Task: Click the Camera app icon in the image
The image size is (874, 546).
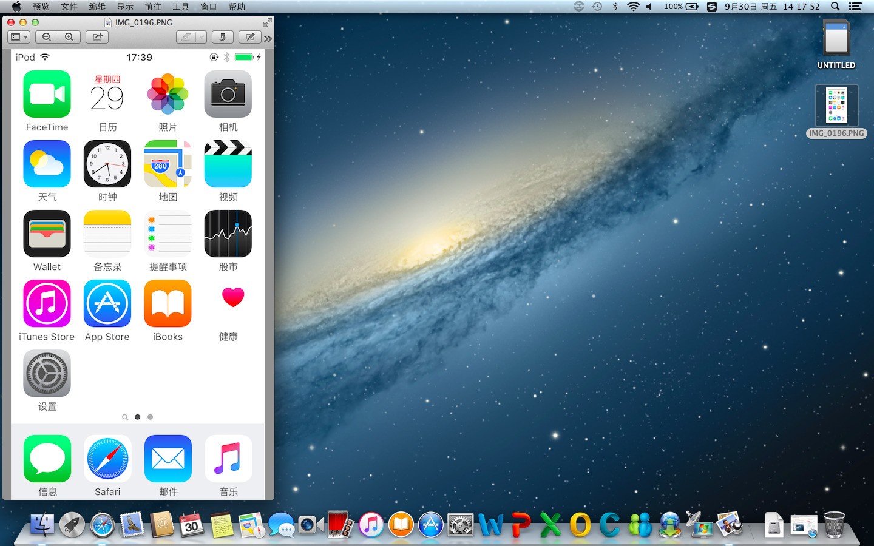Action: tap(228, 94)
